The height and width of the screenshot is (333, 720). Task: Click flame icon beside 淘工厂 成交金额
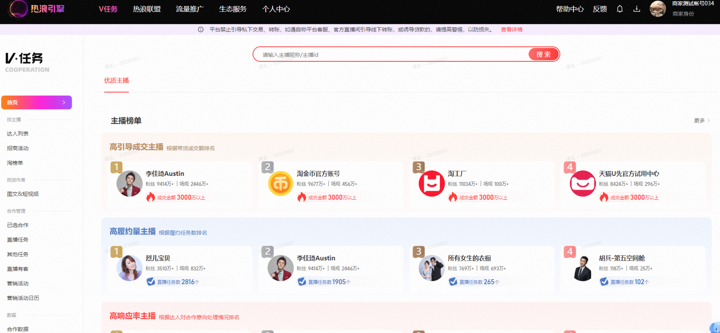(453, 197)
